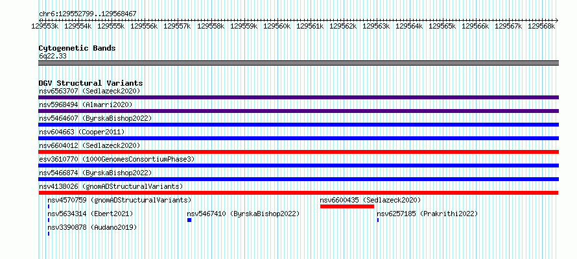
Task: Open nsv6600435 (Sedlazeck2020) label
Action: (370, 200)
